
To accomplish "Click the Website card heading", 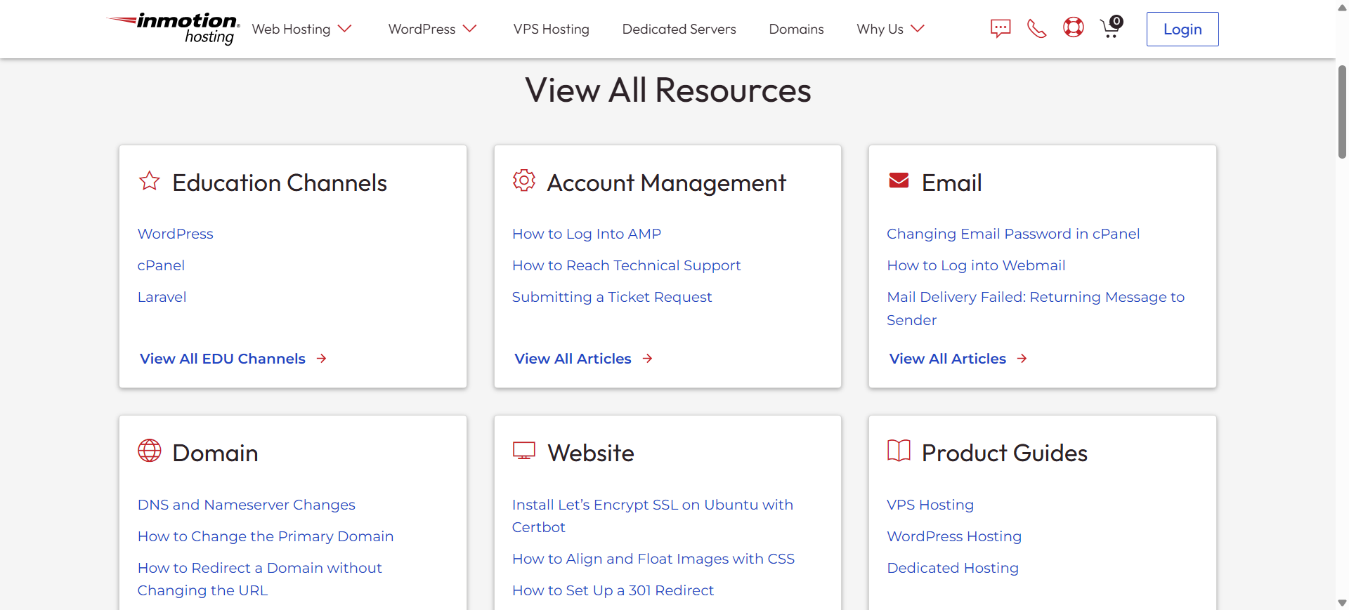I will (x=590, y=453).
